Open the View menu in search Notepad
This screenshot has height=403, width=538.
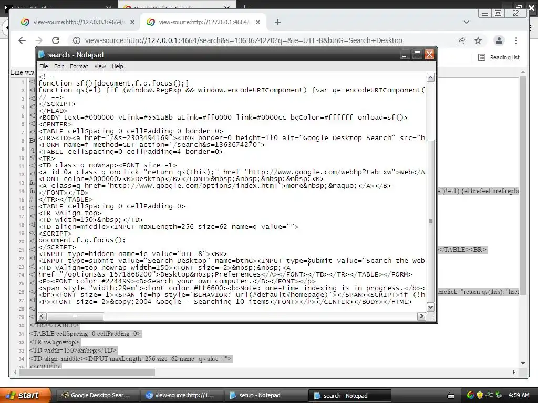click(x=100, y=66)
